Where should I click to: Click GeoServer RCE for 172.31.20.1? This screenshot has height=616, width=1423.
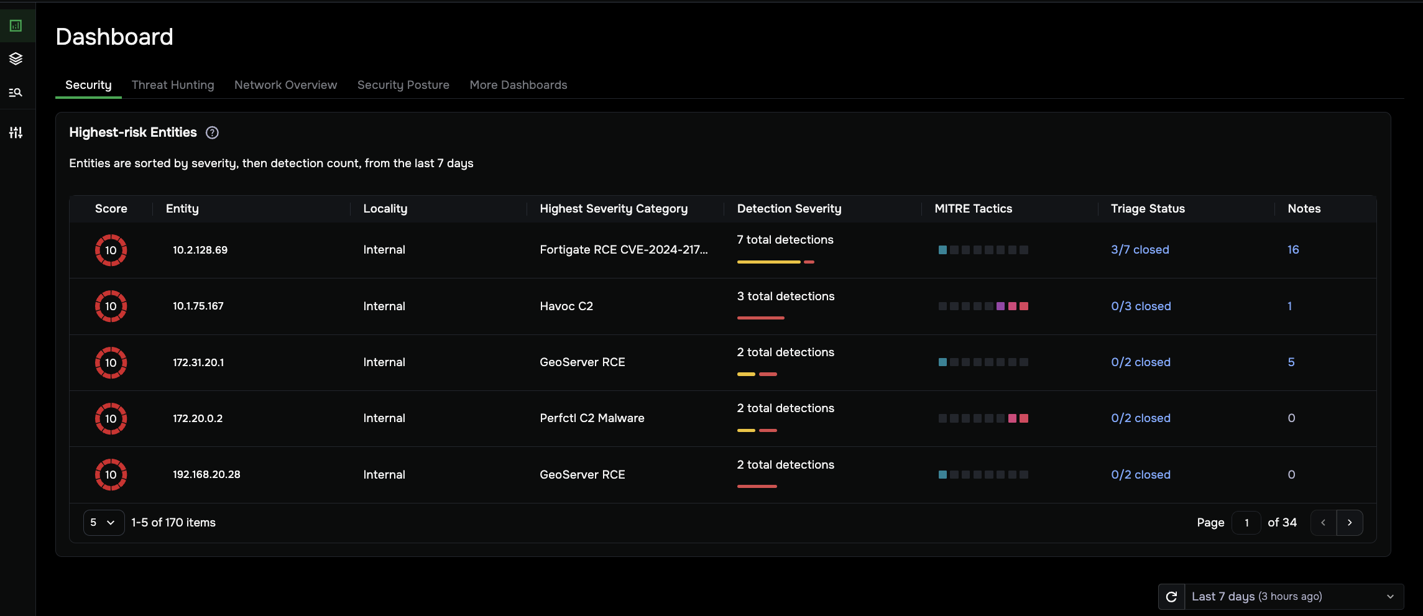pos(583,362)
